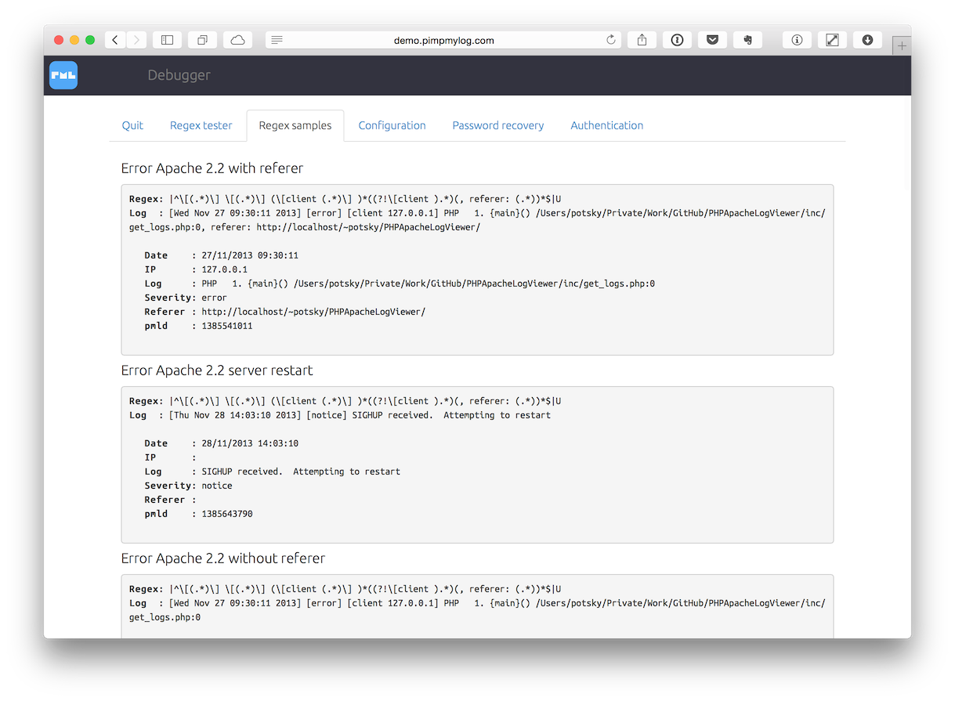Click the diagonal arrow resize extension icon
Viewport: 955px width, 701px height.
[832, 40]
